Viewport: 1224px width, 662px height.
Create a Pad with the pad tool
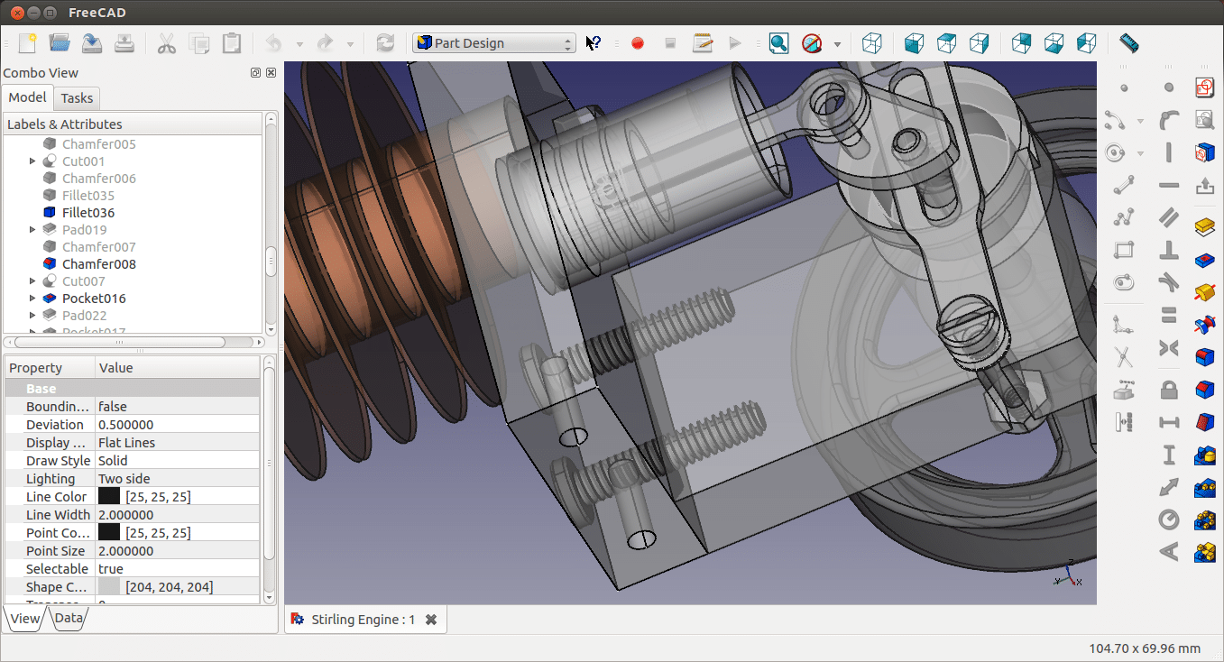tap(1204, 226)
